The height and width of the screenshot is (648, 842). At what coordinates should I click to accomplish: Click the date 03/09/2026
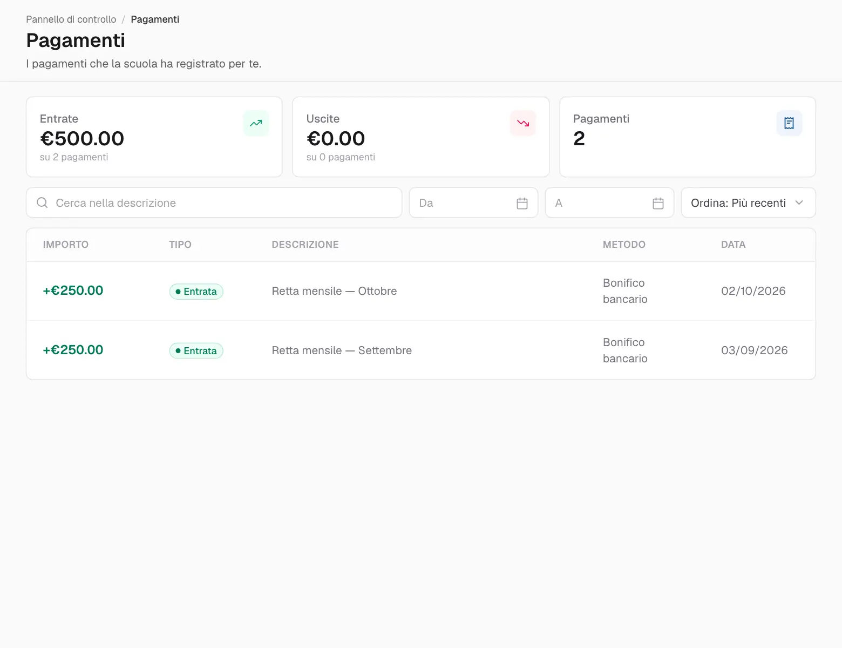click(755, 350)
